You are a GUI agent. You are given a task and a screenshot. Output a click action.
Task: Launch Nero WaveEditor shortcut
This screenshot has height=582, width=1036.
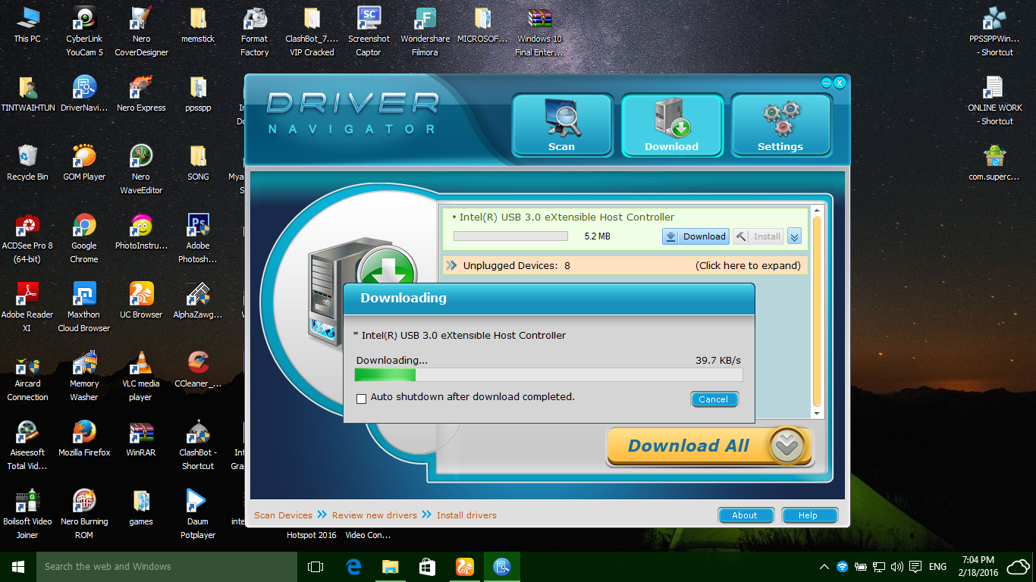pyautogui.click(x=141, y=169)
